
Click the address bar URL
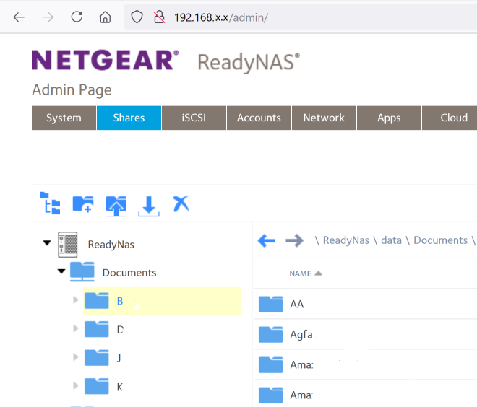pyautogui.click(x=221, y=17)
